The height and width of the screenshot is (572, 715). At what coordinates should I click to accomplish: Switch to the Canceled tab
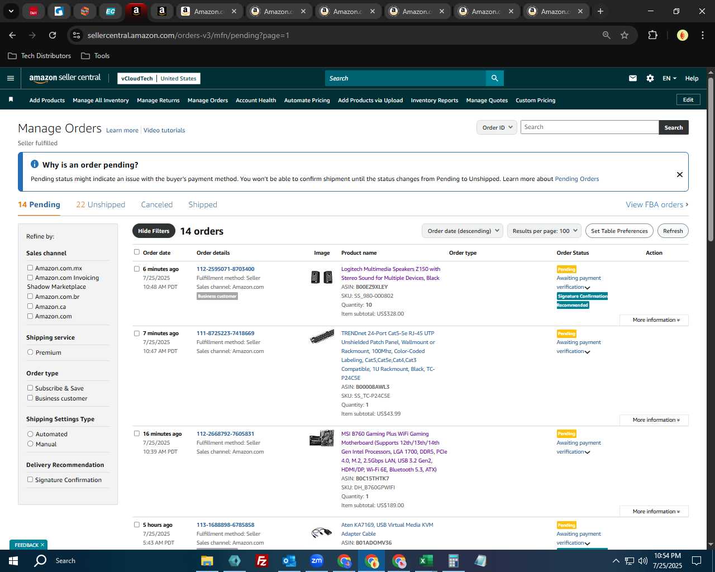pyautogui.click(x=157, y=204)
